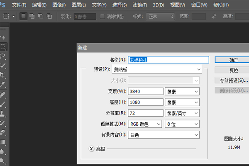
Task: Click the 确定 OK button
Action: click(232, 60)
